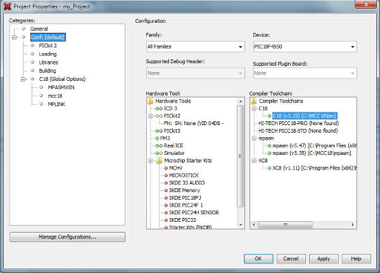This screenshot has width=380, height=273.
Task: Select C18 (v3.35) compiler toolchain
Action: [x=305, y=116]
